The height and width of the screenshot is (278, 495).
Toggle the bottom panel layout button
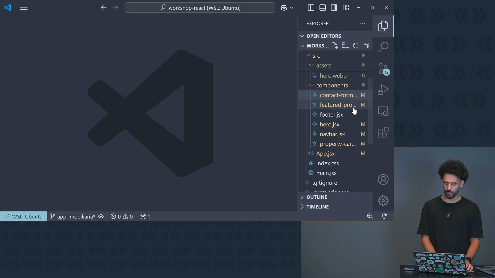pyautogui.click(x=323, y=8)
